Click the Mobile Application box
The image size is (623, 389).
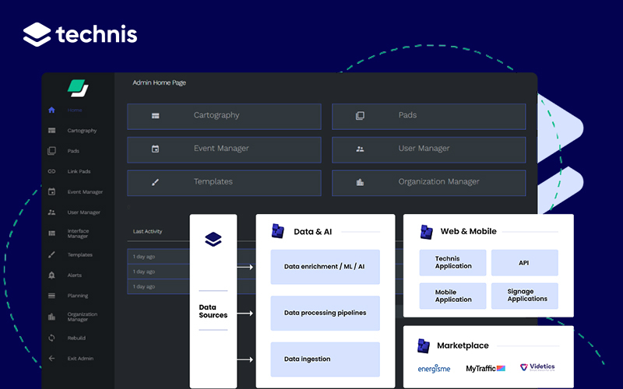(x=452, y=296)
